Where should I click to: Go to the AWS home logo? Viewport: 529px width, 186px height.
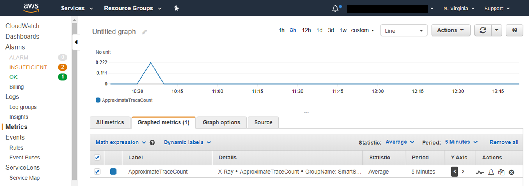coord(31,8)
